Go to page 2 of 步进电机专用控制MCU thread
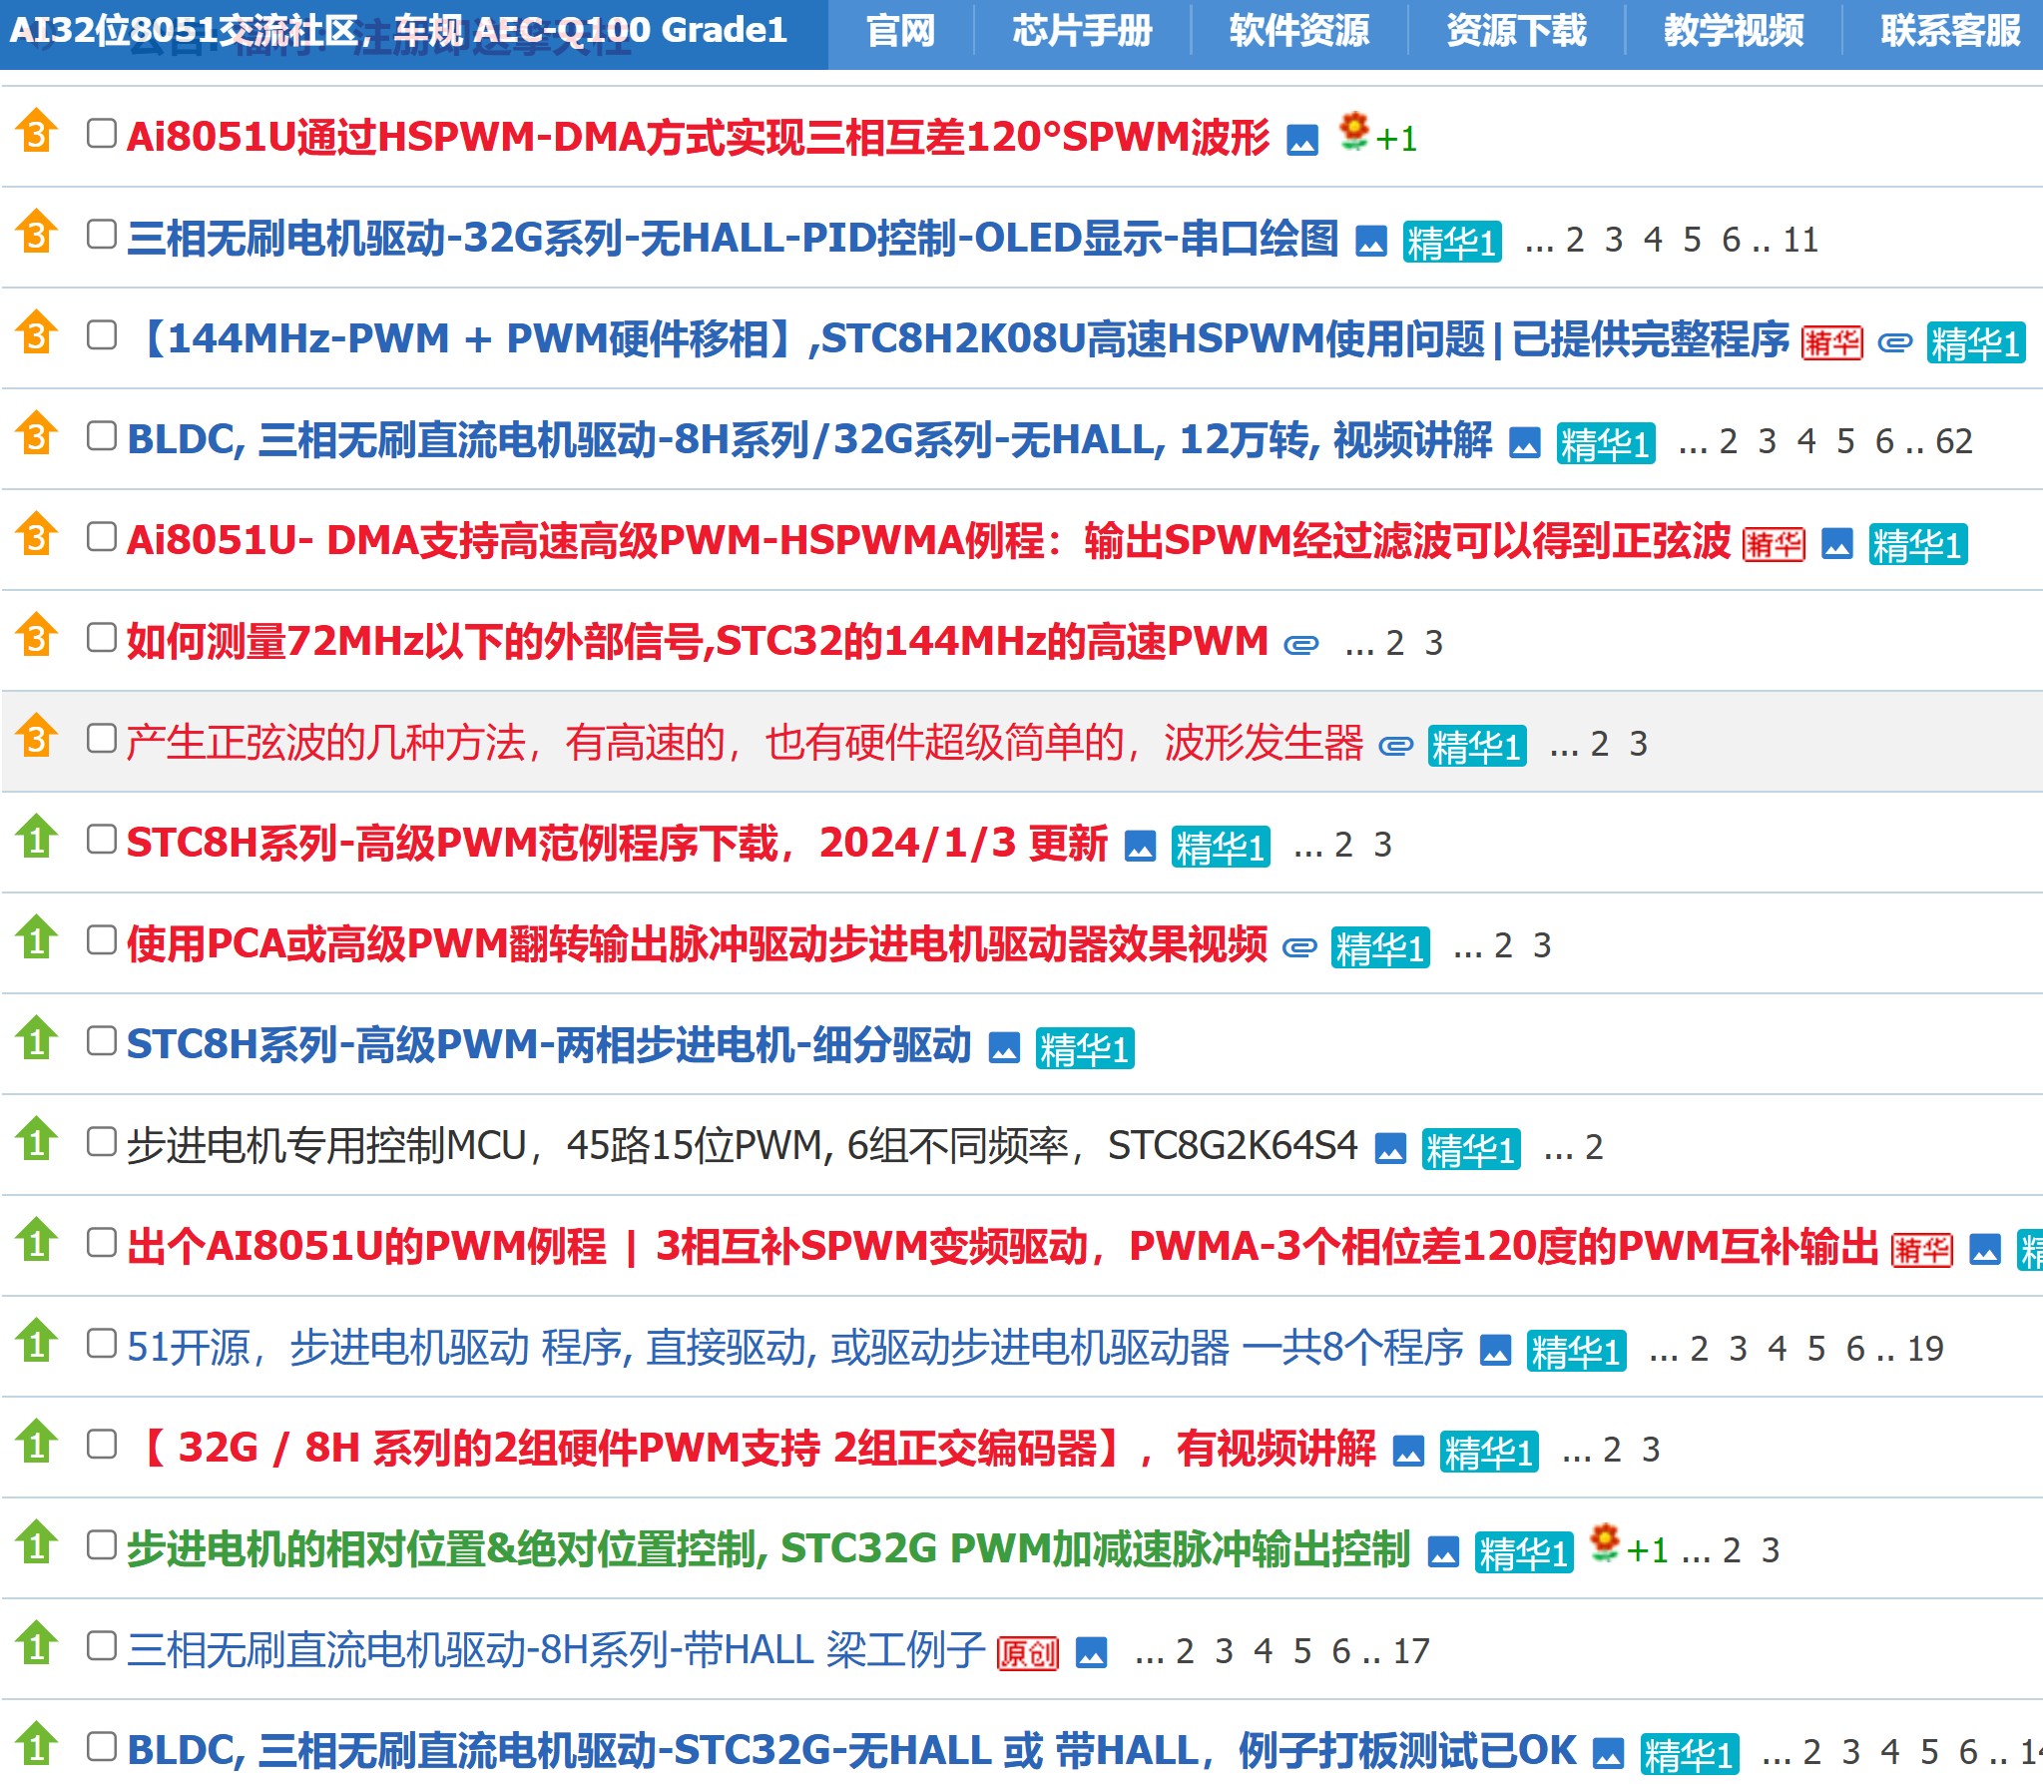2043x1784 pixels. [1594, 1148]
